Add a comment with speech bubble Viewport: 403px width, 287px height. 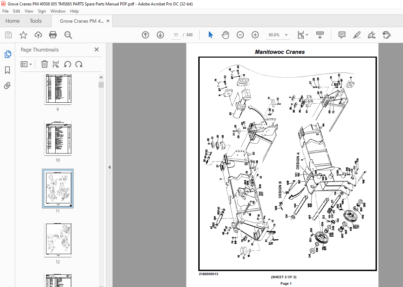342,35
